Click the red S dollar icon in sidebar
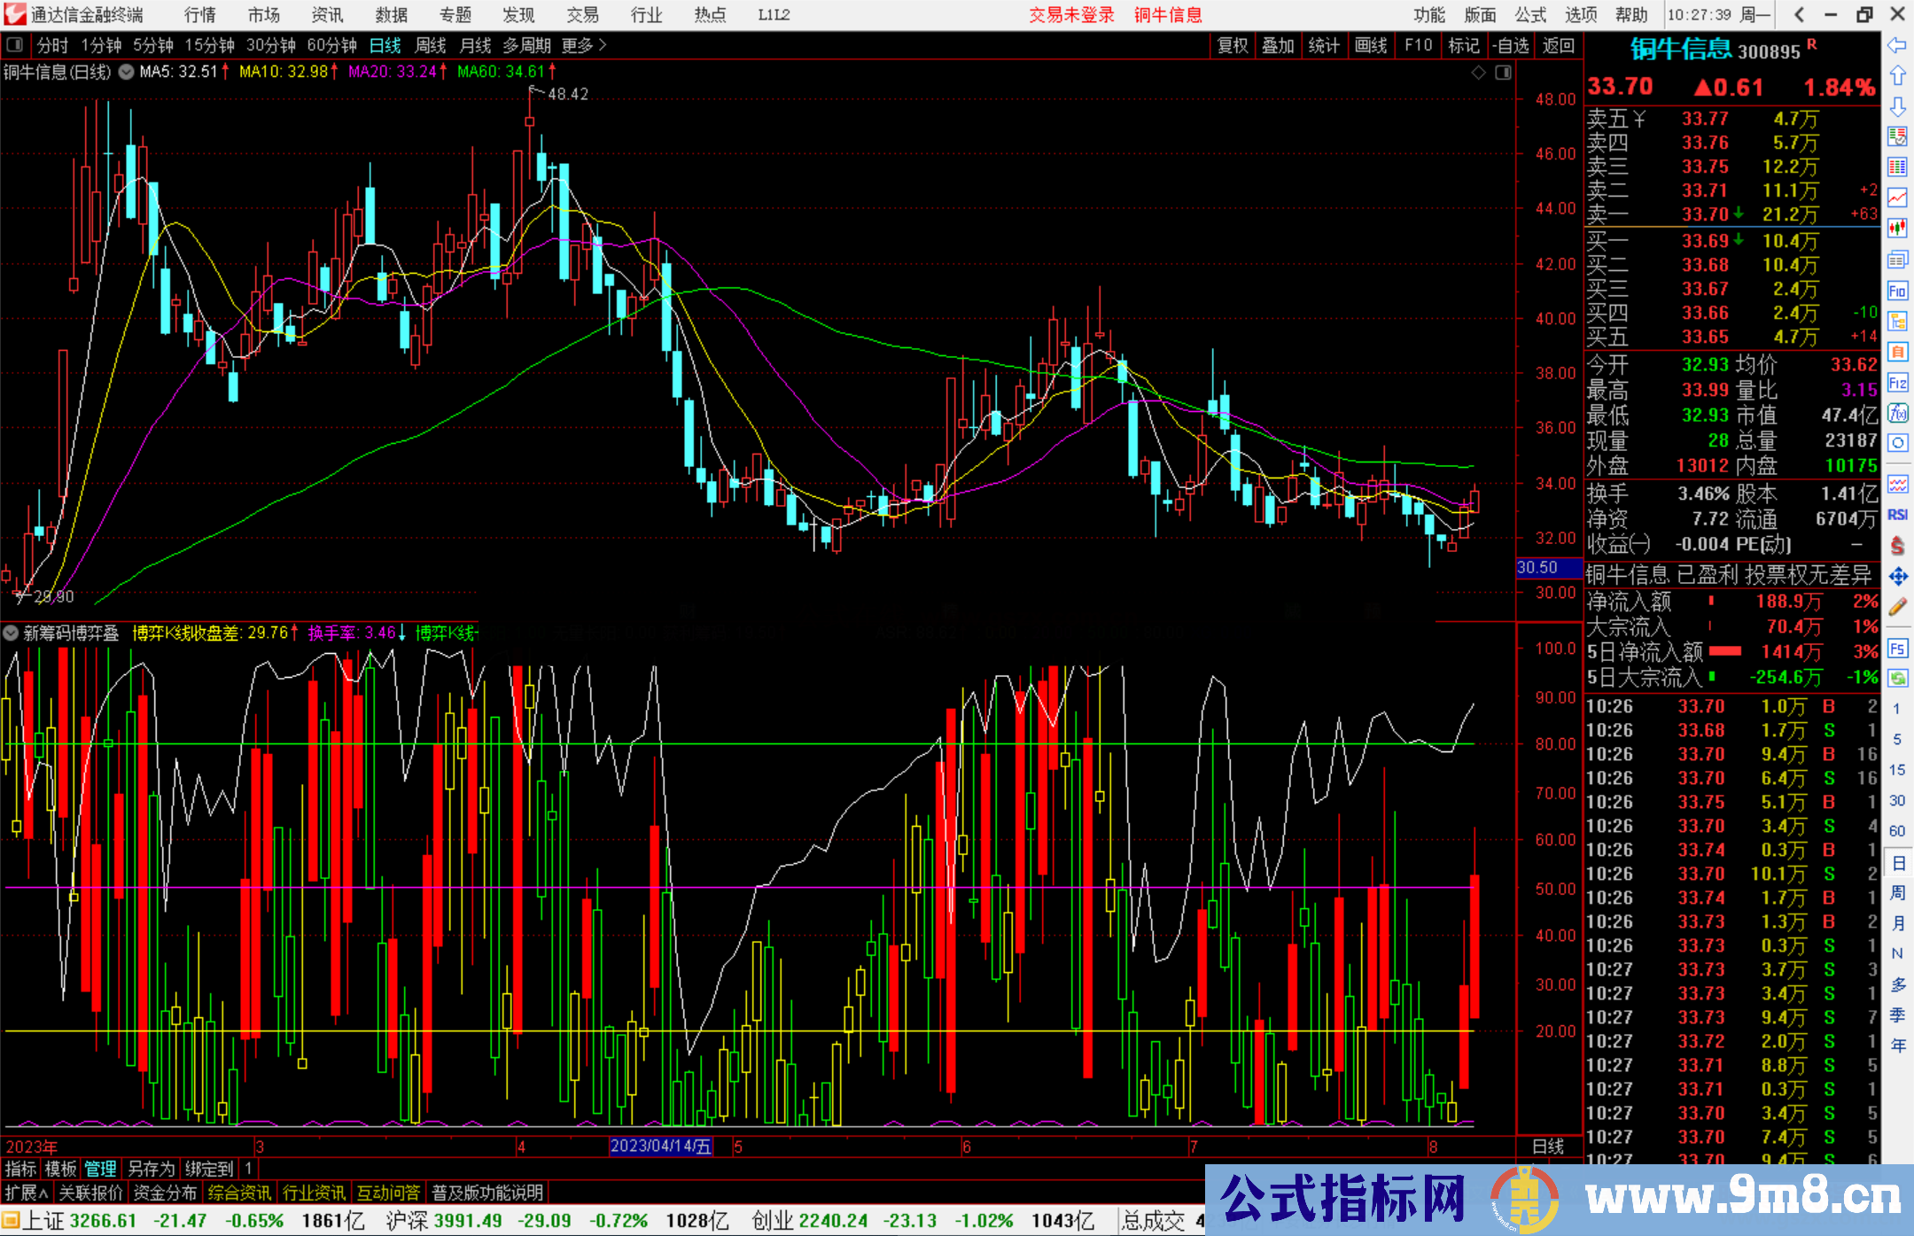This screenshot has width=1914, height=1236. coord(1897,546)
